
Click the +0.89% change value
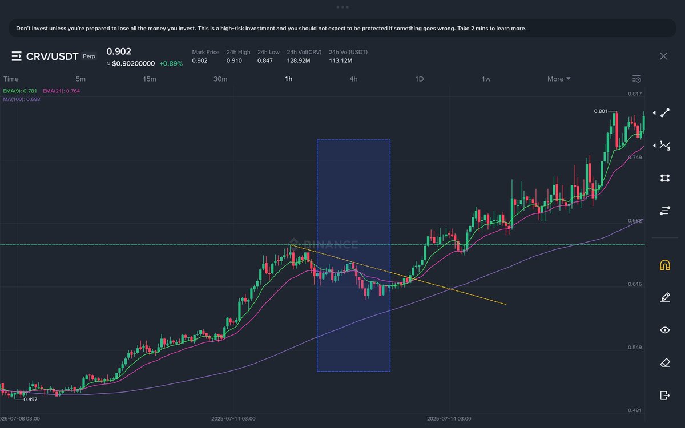(x=171, y=64)
